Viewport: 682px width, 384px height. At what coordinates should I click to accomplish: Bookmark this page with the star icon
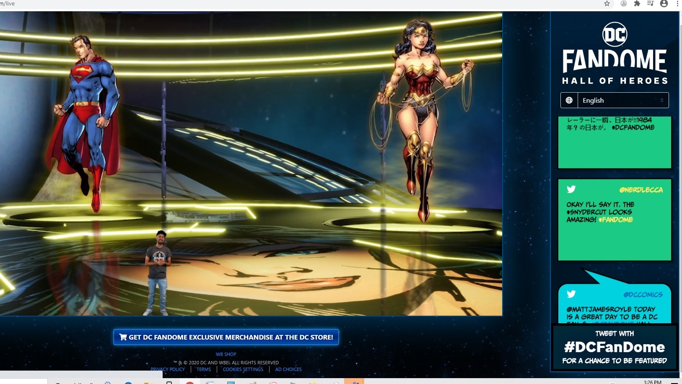[x=607, y=4]
